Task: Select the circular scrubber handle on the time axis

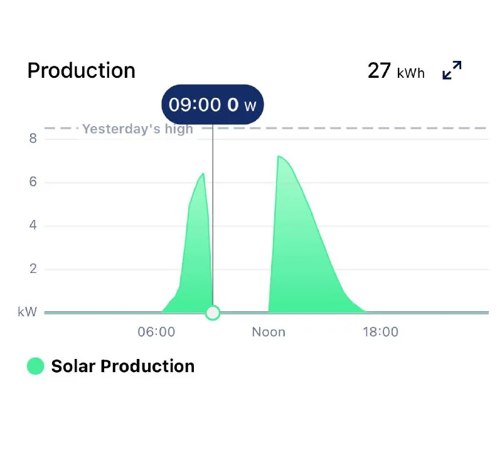Action: pyautogui.click(x=213, y=313)
